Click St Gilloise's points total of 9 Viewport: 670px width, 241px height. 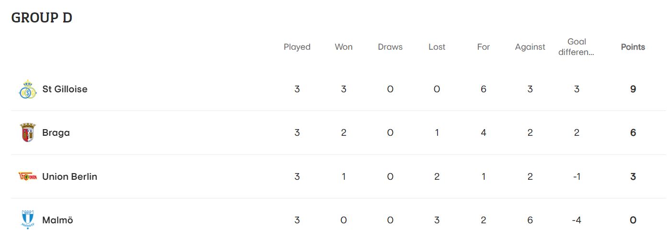click(x=633, y=89)
